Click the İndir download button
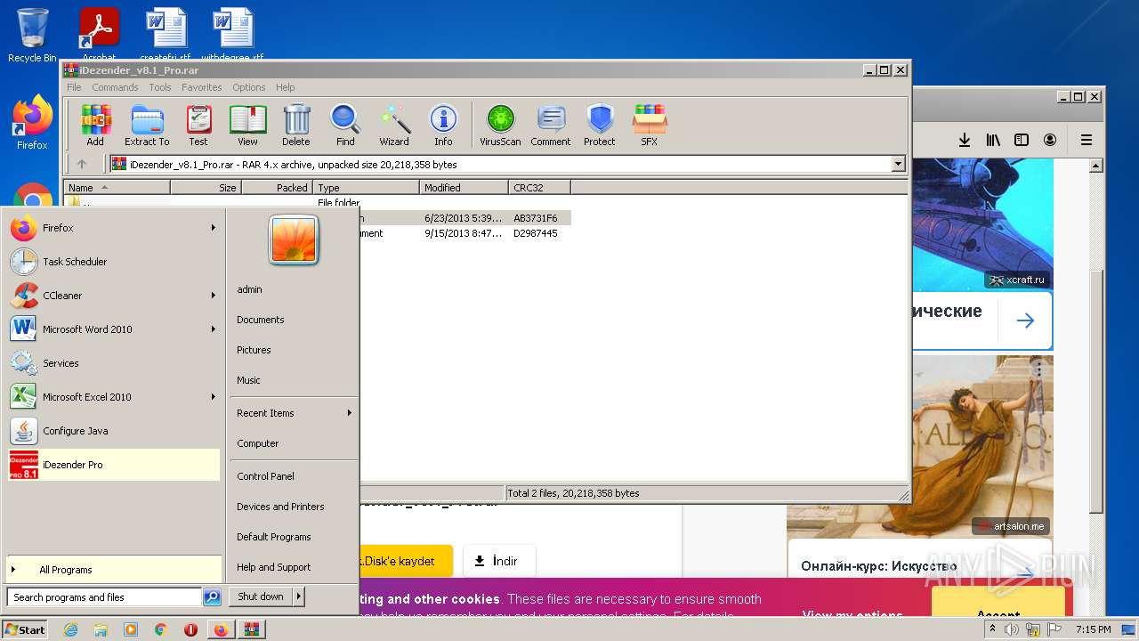The height and width of the screenshot is (641, 1139). (499, 561)
